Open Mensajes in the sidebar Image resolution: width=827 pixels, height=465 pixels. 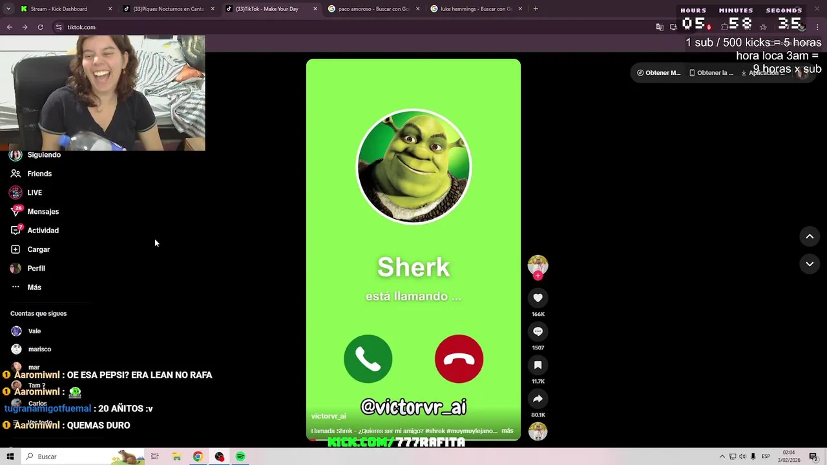coord(34,211)
